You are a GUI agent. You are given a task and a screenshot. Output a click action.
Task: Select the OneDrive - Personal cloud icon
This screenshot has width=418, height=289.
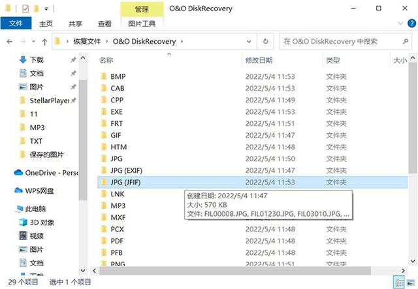pyautogui.click(x=18, y=173)
